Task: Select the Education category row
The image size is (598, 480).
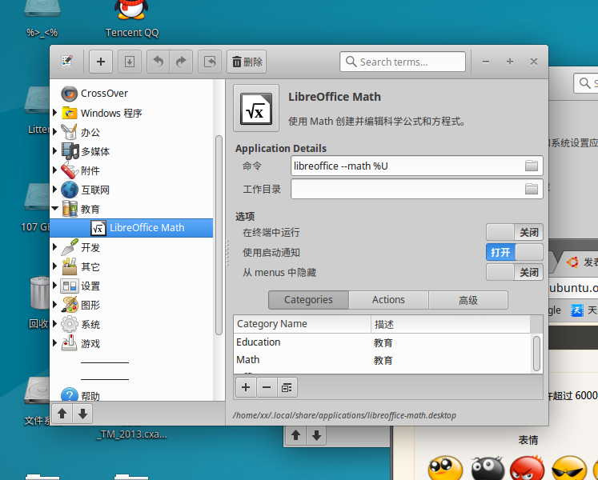Action: 382,342
